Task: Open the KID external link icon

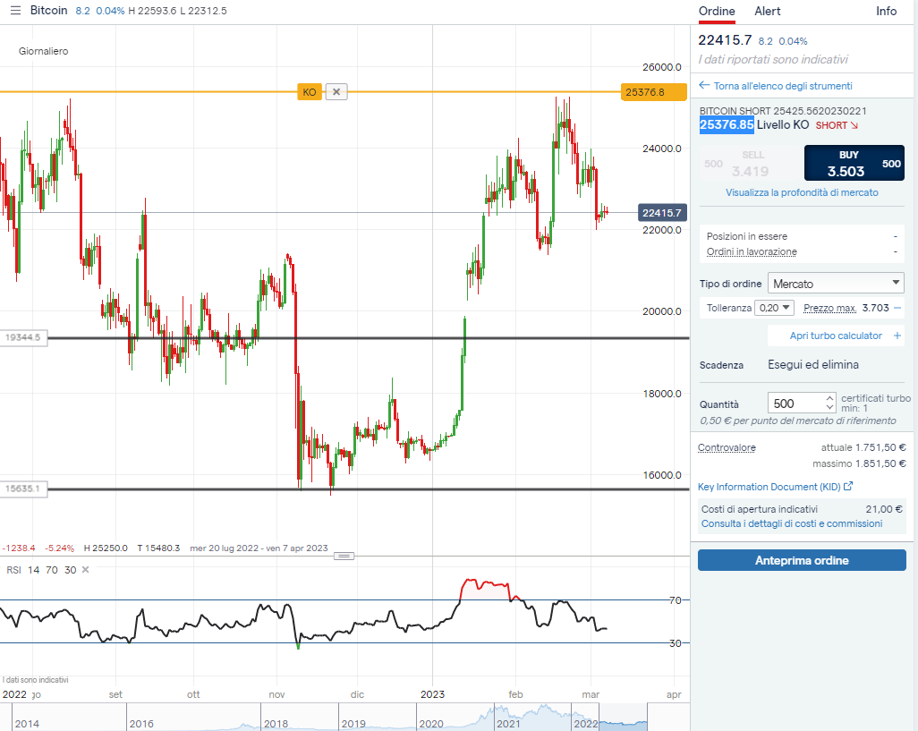Action: click(x=848, y=487)
